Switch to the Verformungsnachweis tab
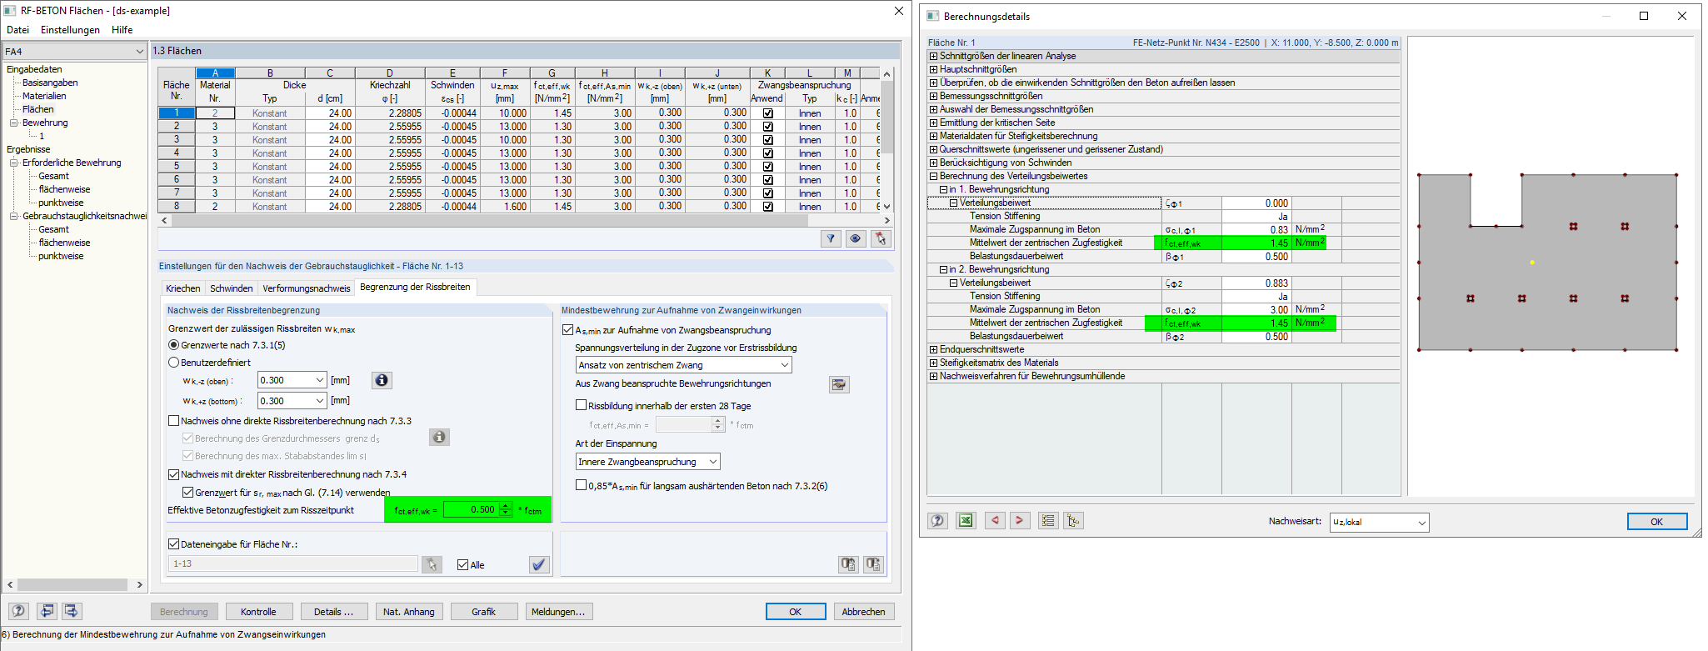Screen dimensions: 1708x651 pyautogui.click(x=307, y=288)
